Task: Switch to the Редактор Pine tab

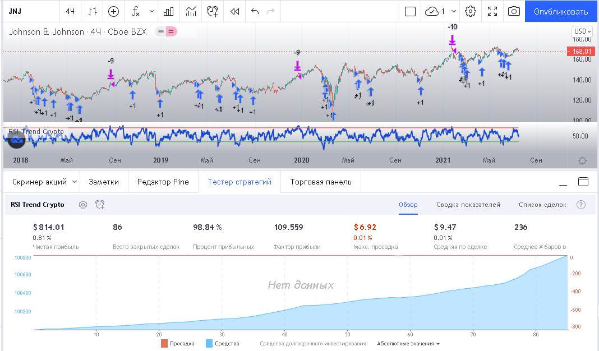Action: (x=162, y=182)
